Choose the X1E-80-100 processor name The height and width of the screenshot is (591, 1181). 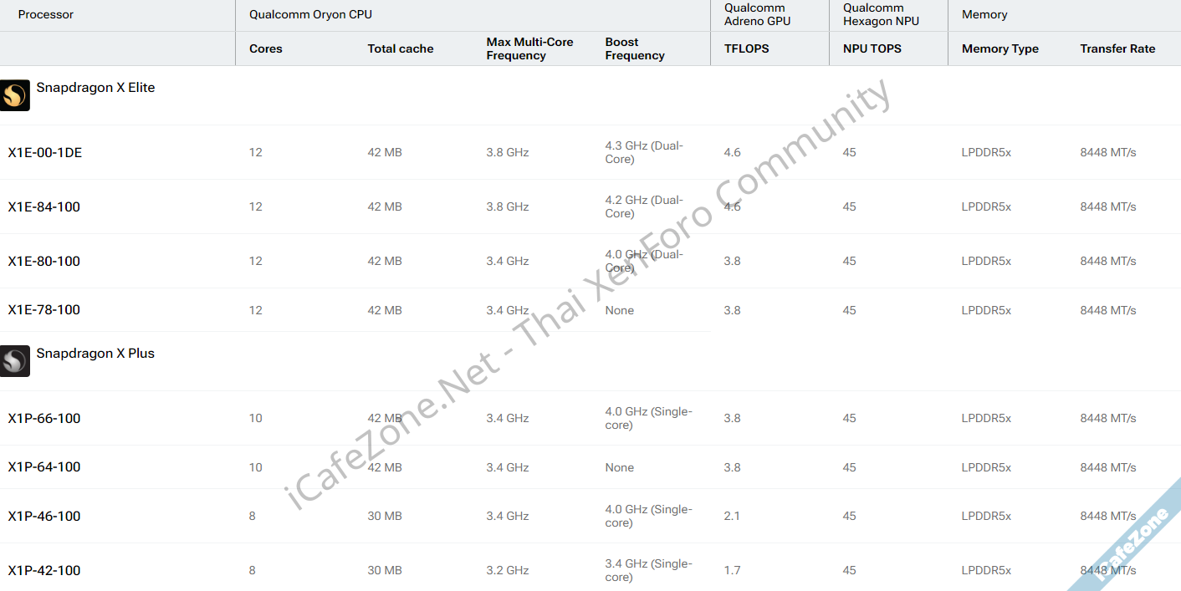[44, 261]
